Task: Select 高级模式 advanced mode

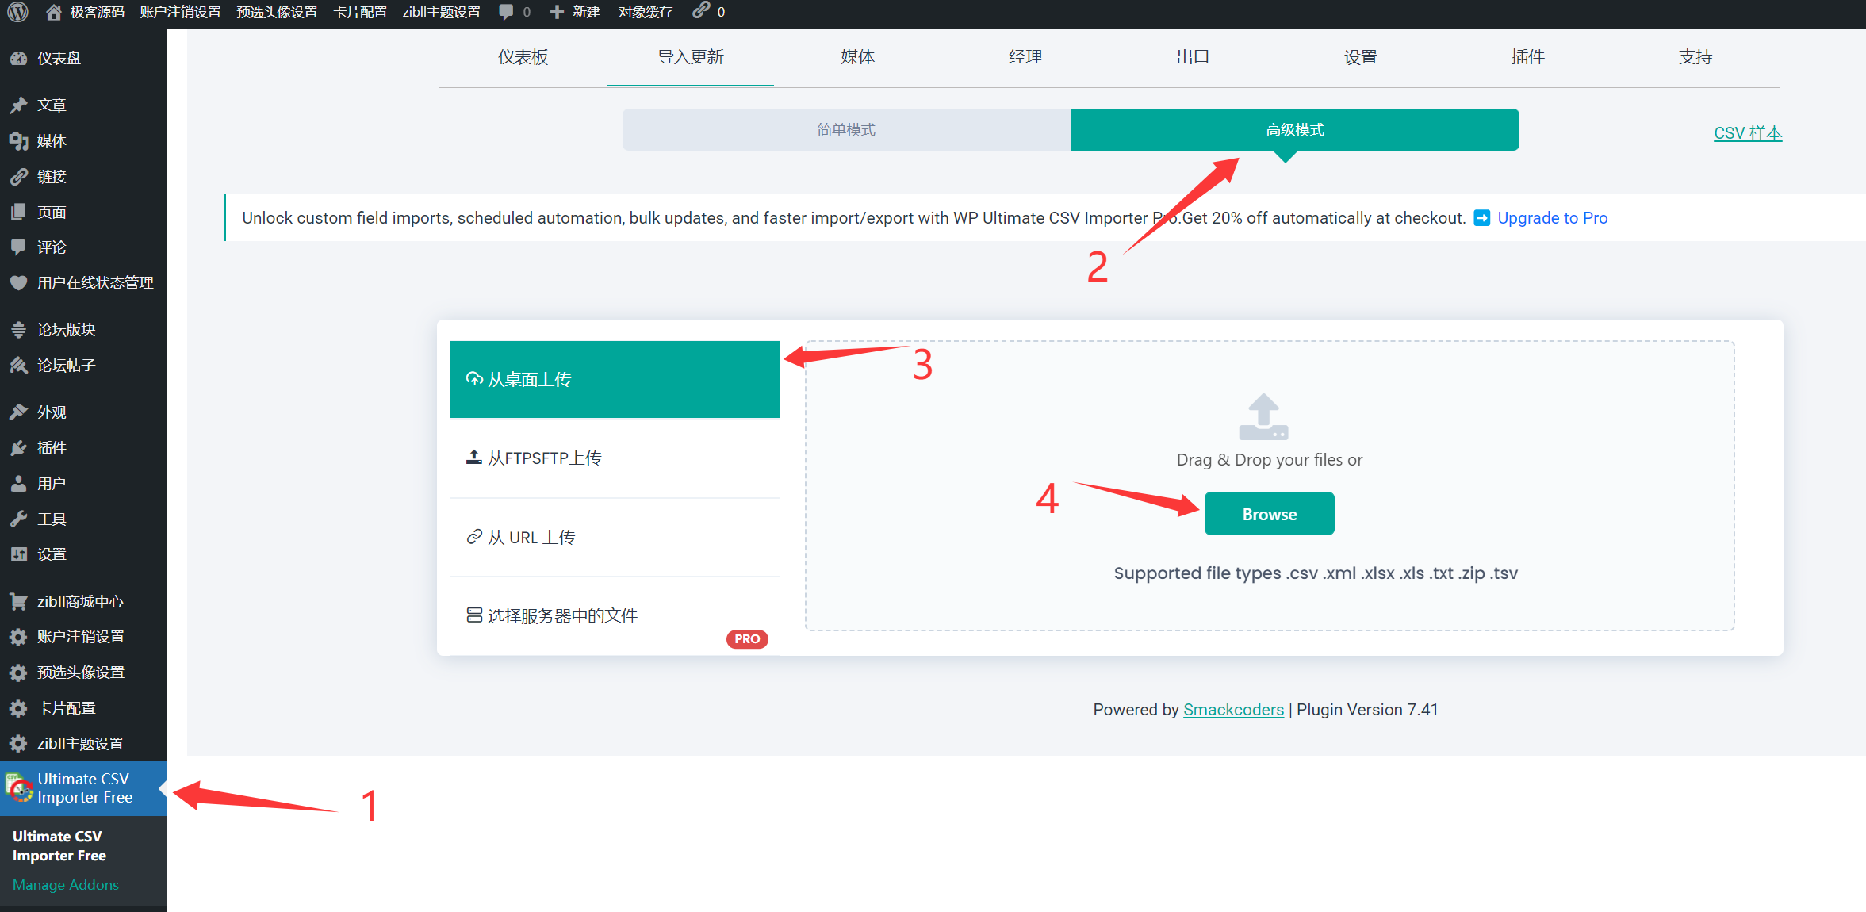Action: (x=1295, y=129)
